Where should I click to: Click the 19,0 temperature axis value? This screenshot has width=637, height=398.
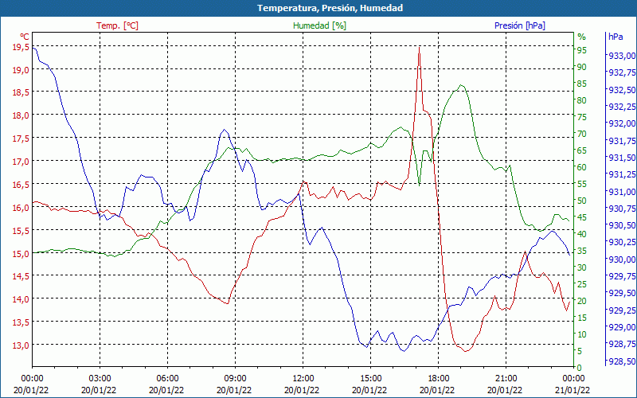(21, 70)
